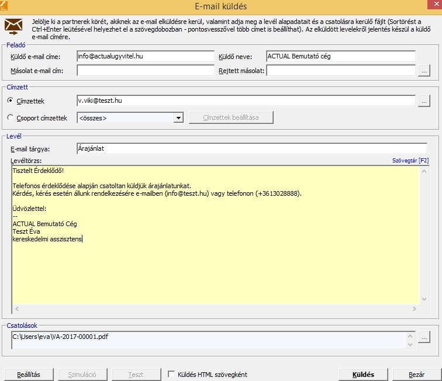Click the app icon in title bar
Image resolution: width=442 pixels, height=381 pixels.
point(6,6)
